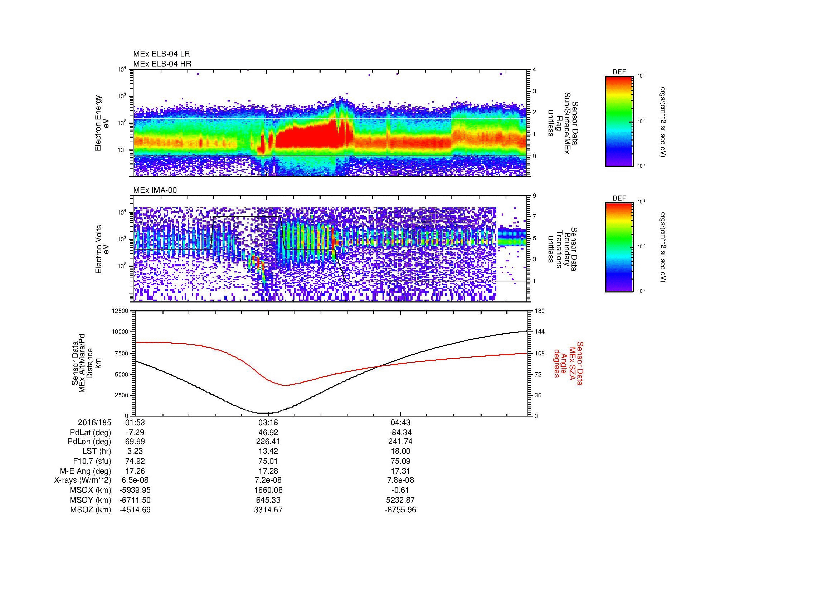Click the MSOZ value '-8755.96'
Screen dimensions: 837x591
click(x=401, y=510)
